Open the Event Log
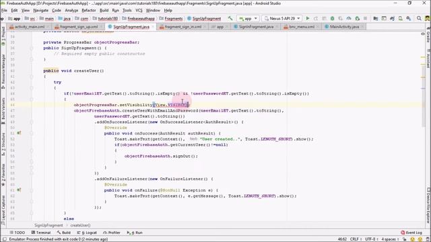Image resolution: width=431 pixels, height=242 pixels. click(x=411, y=233)
